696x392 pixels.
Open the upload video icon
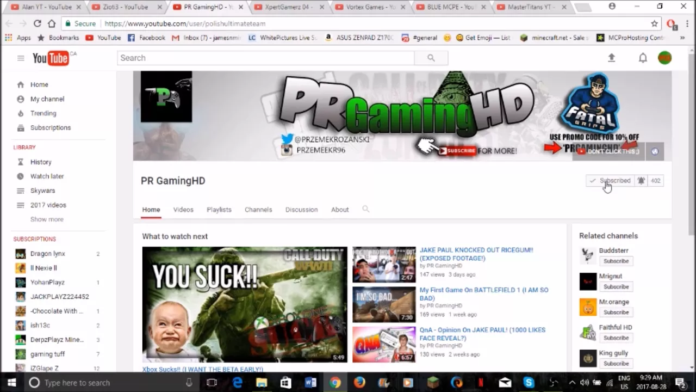[612, 58]
